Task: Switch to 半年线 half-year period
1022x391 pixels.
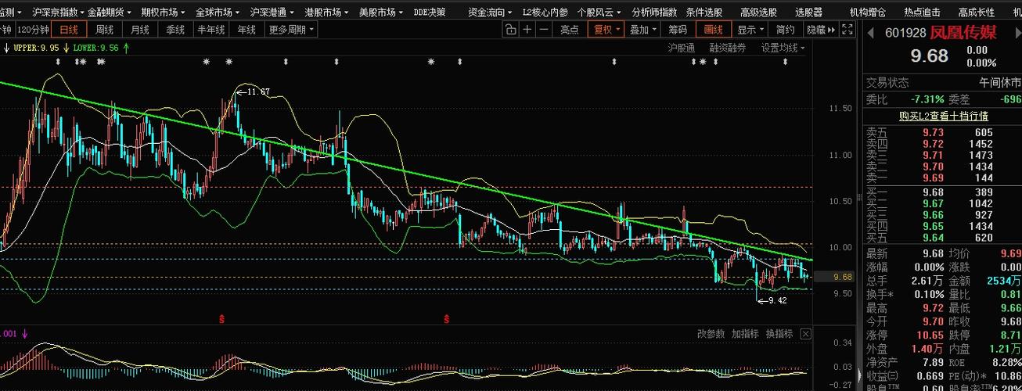Action: 211,30
